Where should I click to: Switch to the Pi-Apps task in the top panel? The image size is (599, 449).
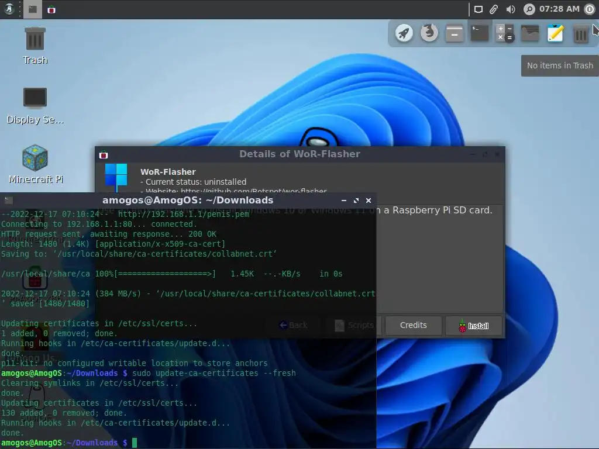pos(51,9)
